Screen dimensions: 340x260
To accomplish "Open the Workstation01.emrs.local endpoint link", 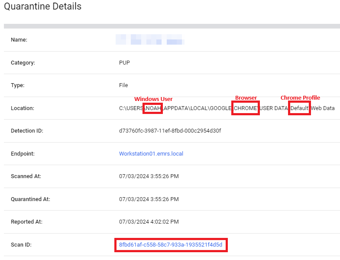I will [x=151, y=154].
